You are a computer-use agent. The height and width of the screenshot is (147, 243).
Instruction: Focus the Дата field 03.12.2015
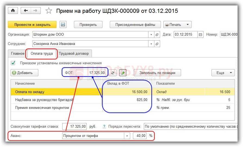[x=185, y=35]
